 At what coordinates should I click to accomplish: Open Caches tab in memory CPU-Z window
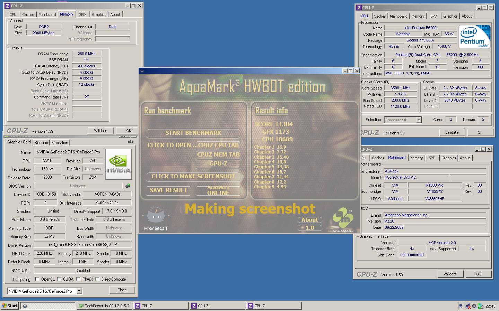point(28,15)
